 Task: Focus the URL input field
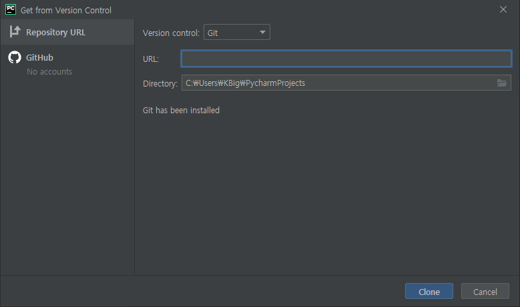[346, 59]
